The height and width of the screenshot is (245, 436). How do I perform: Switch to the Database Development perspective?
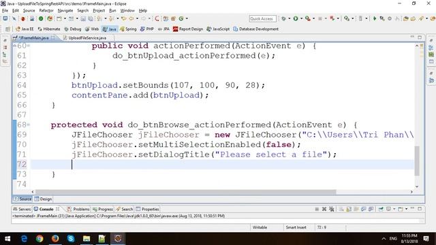point(256,29)
